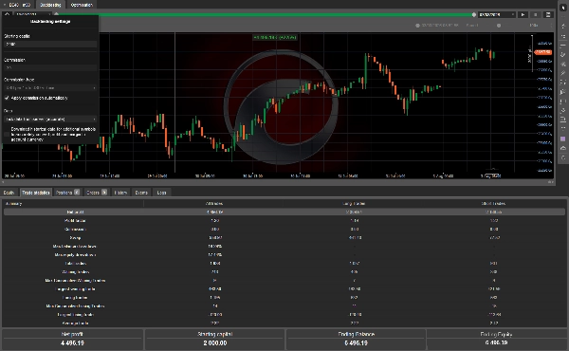
Task: Click the All trades column header
Action: pyautogui.click(x=214, y=204)
